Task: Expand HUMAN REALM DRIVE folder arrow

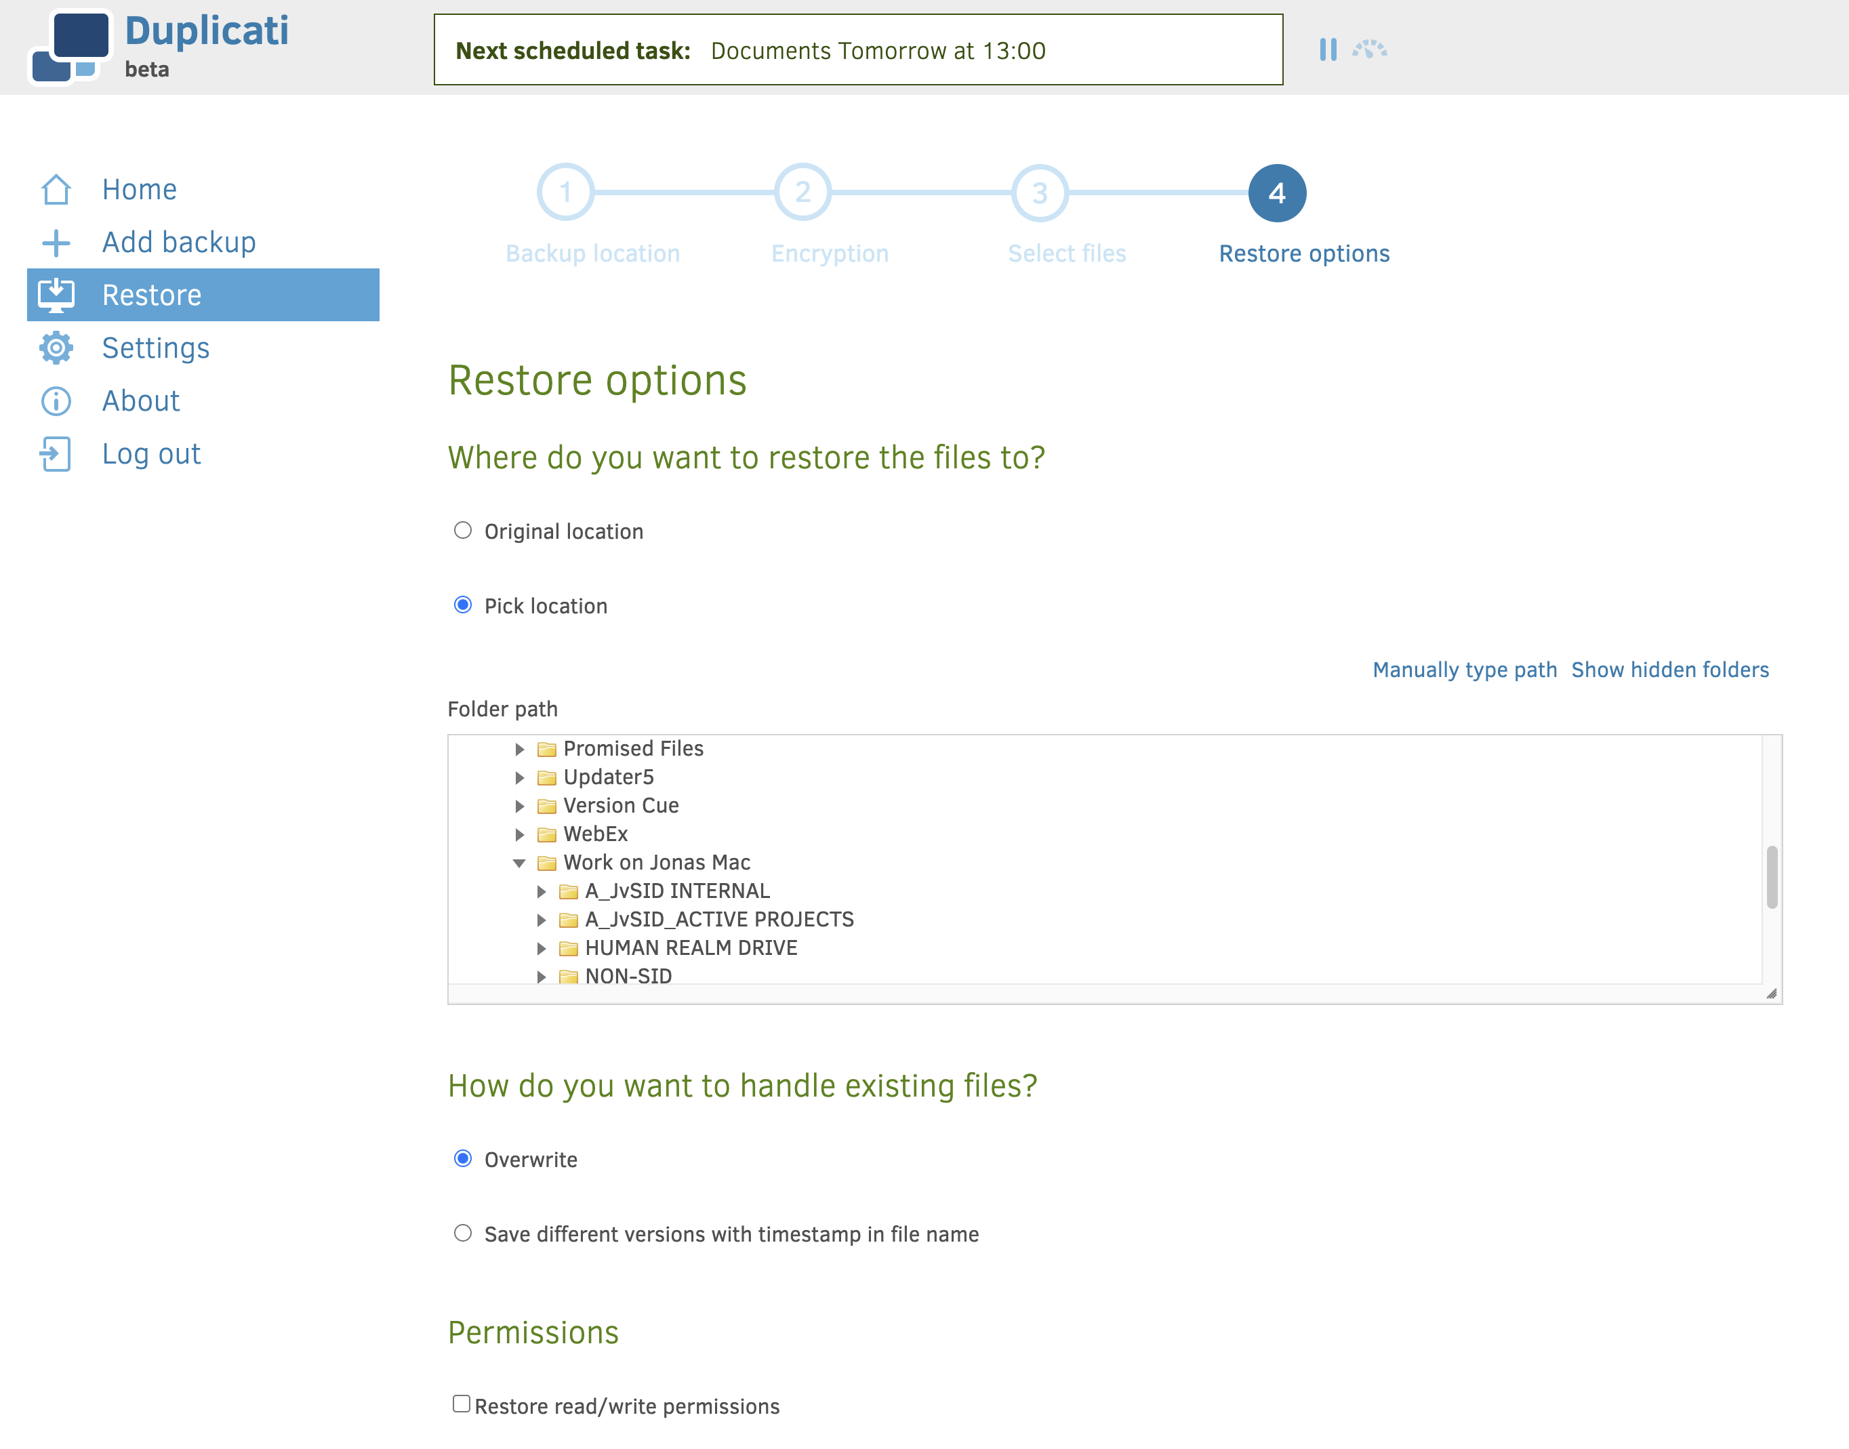Action: pos(542,948)
